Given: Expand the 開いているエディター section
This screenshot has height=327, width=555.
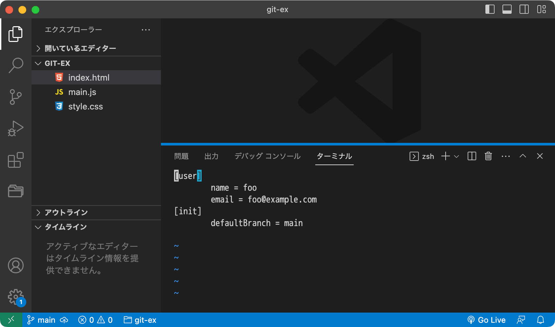Looking at the screenshot, I should (x=96, y=48).
